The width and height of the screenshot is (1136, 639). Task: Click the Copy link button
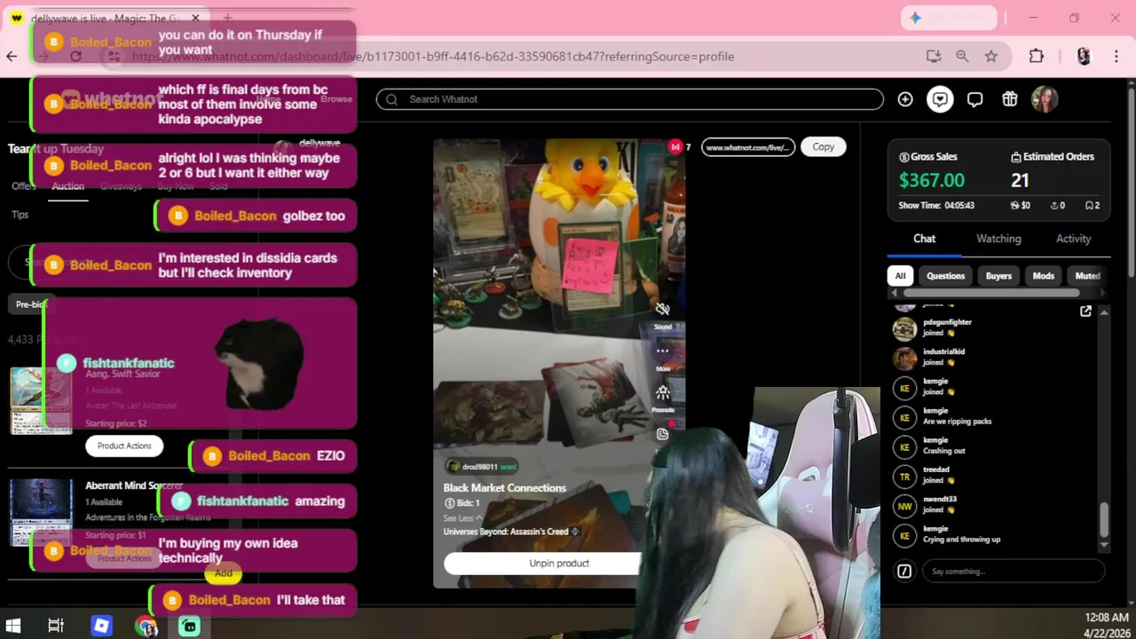[823, 146]
